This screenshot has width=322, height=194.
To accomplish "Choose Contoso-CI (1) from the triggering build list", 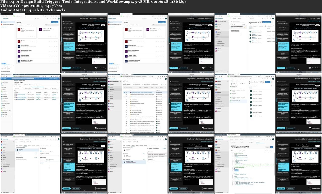I will pos(151,158).
